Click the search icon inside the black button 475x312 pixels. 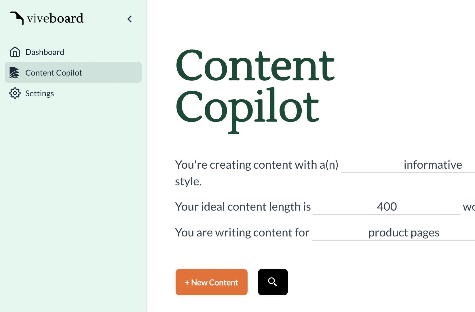[x=272, y=282]
